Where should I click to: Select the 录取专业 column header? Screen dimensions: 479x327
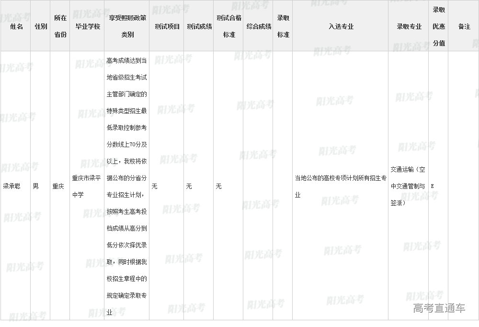409,26
